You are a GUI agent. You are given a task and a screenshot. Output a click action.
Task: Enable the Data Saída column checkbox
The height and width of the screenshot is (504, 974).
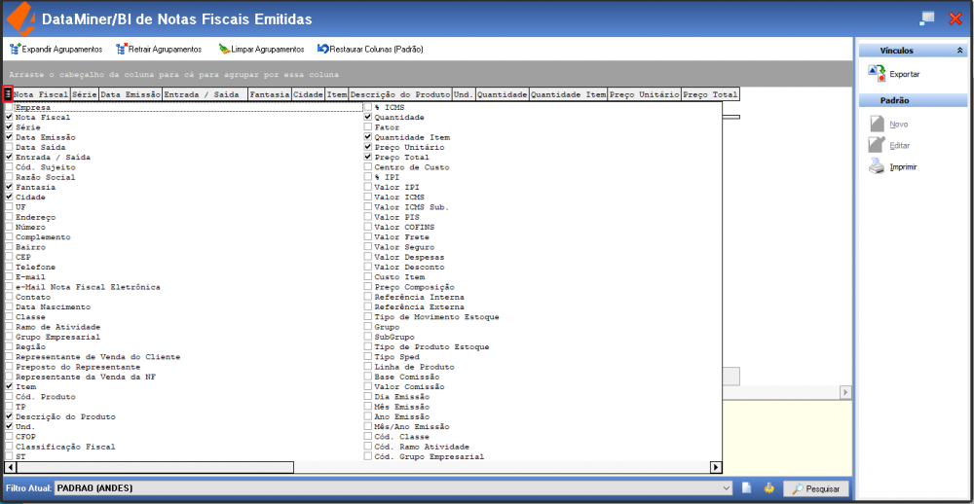(9, 147)
